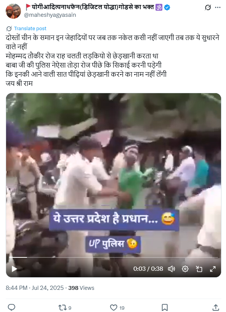Image resolution: width=226 pixels, height=312 pixels.
Task: View the 398 Views analytics
Action: point(81,288)
